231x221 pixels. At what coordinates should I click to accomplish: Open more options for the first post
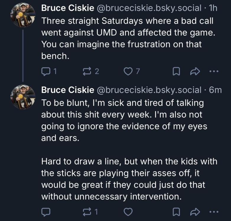coord(215,71)
